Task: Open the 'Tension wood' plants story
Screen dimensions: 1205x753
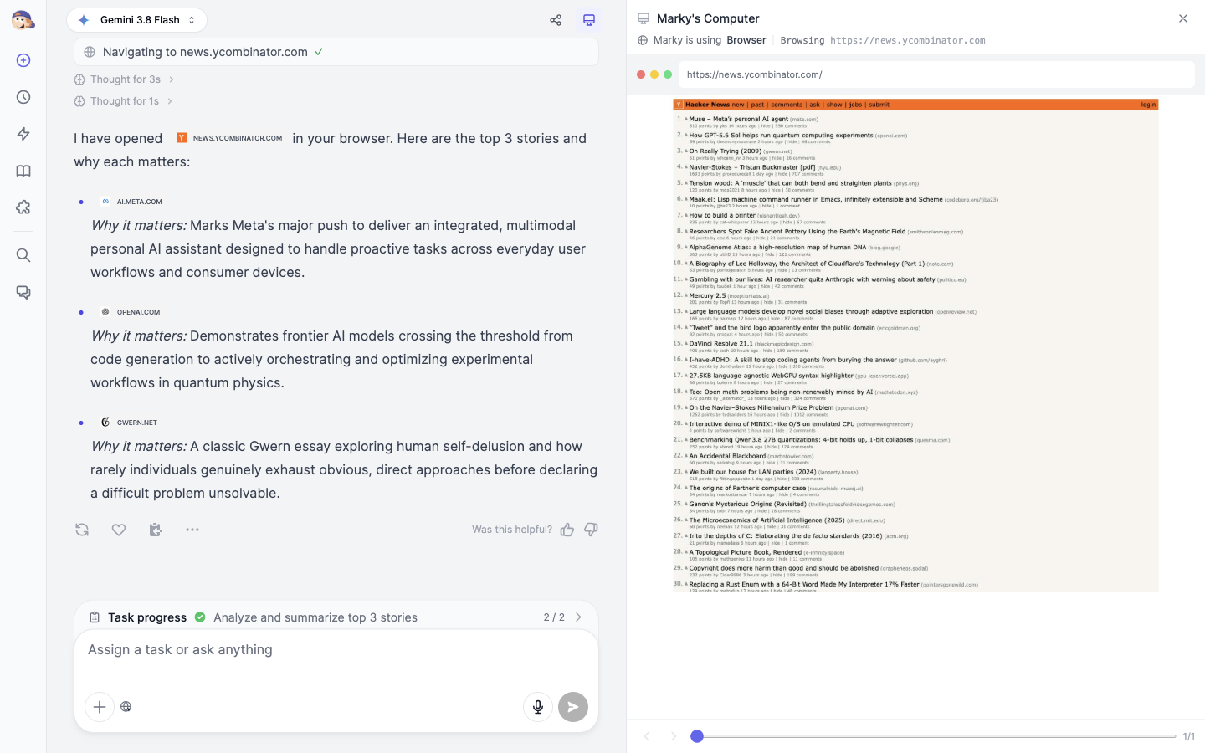Action: click(790, 183)
